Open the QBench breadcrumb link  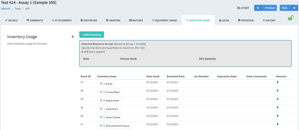(x=6, y=9)
